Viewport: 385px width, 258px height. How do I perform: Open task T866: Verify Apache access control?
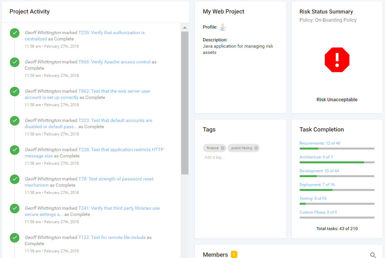click(115, 62)
